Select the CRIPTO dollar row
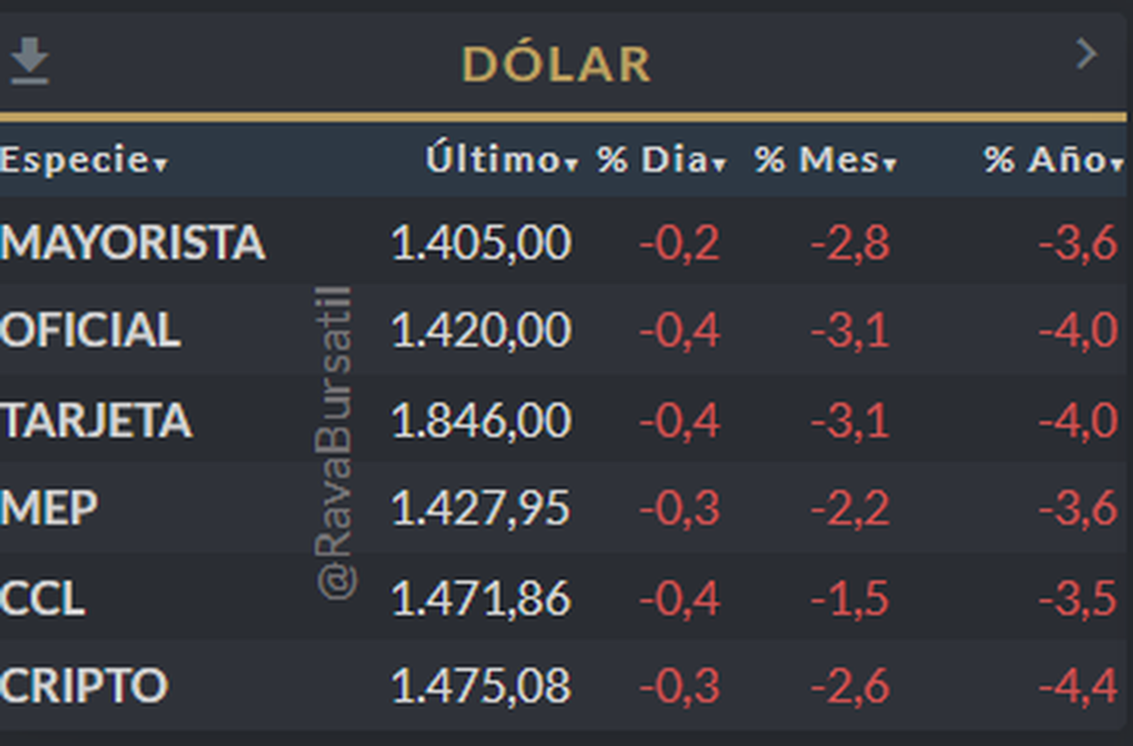1133x746 pixels. pos(84,686)
